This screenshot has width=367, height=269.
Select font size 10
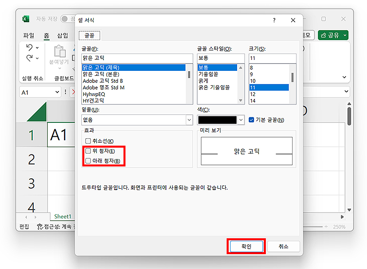[269, 81]
